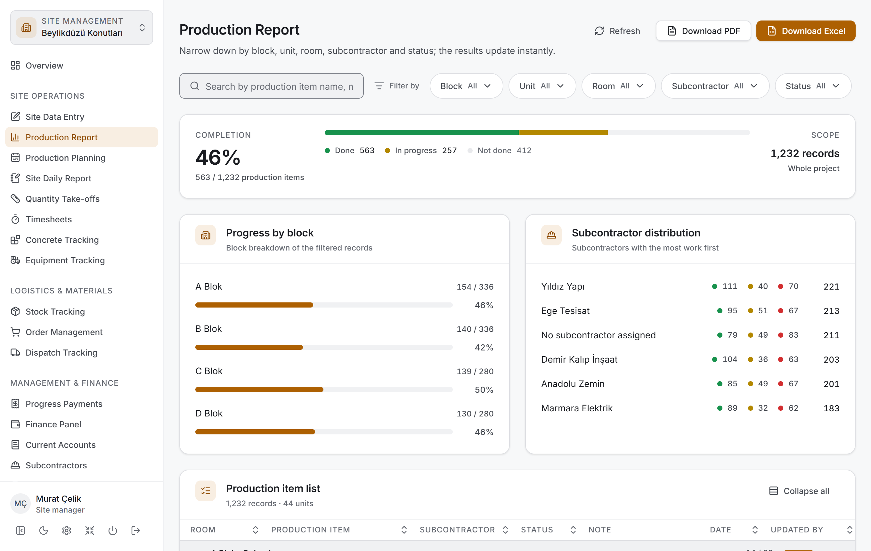Screen dimensions: 871x551
Task: Click the Collapse all rows icon
Action: (773, 491)
